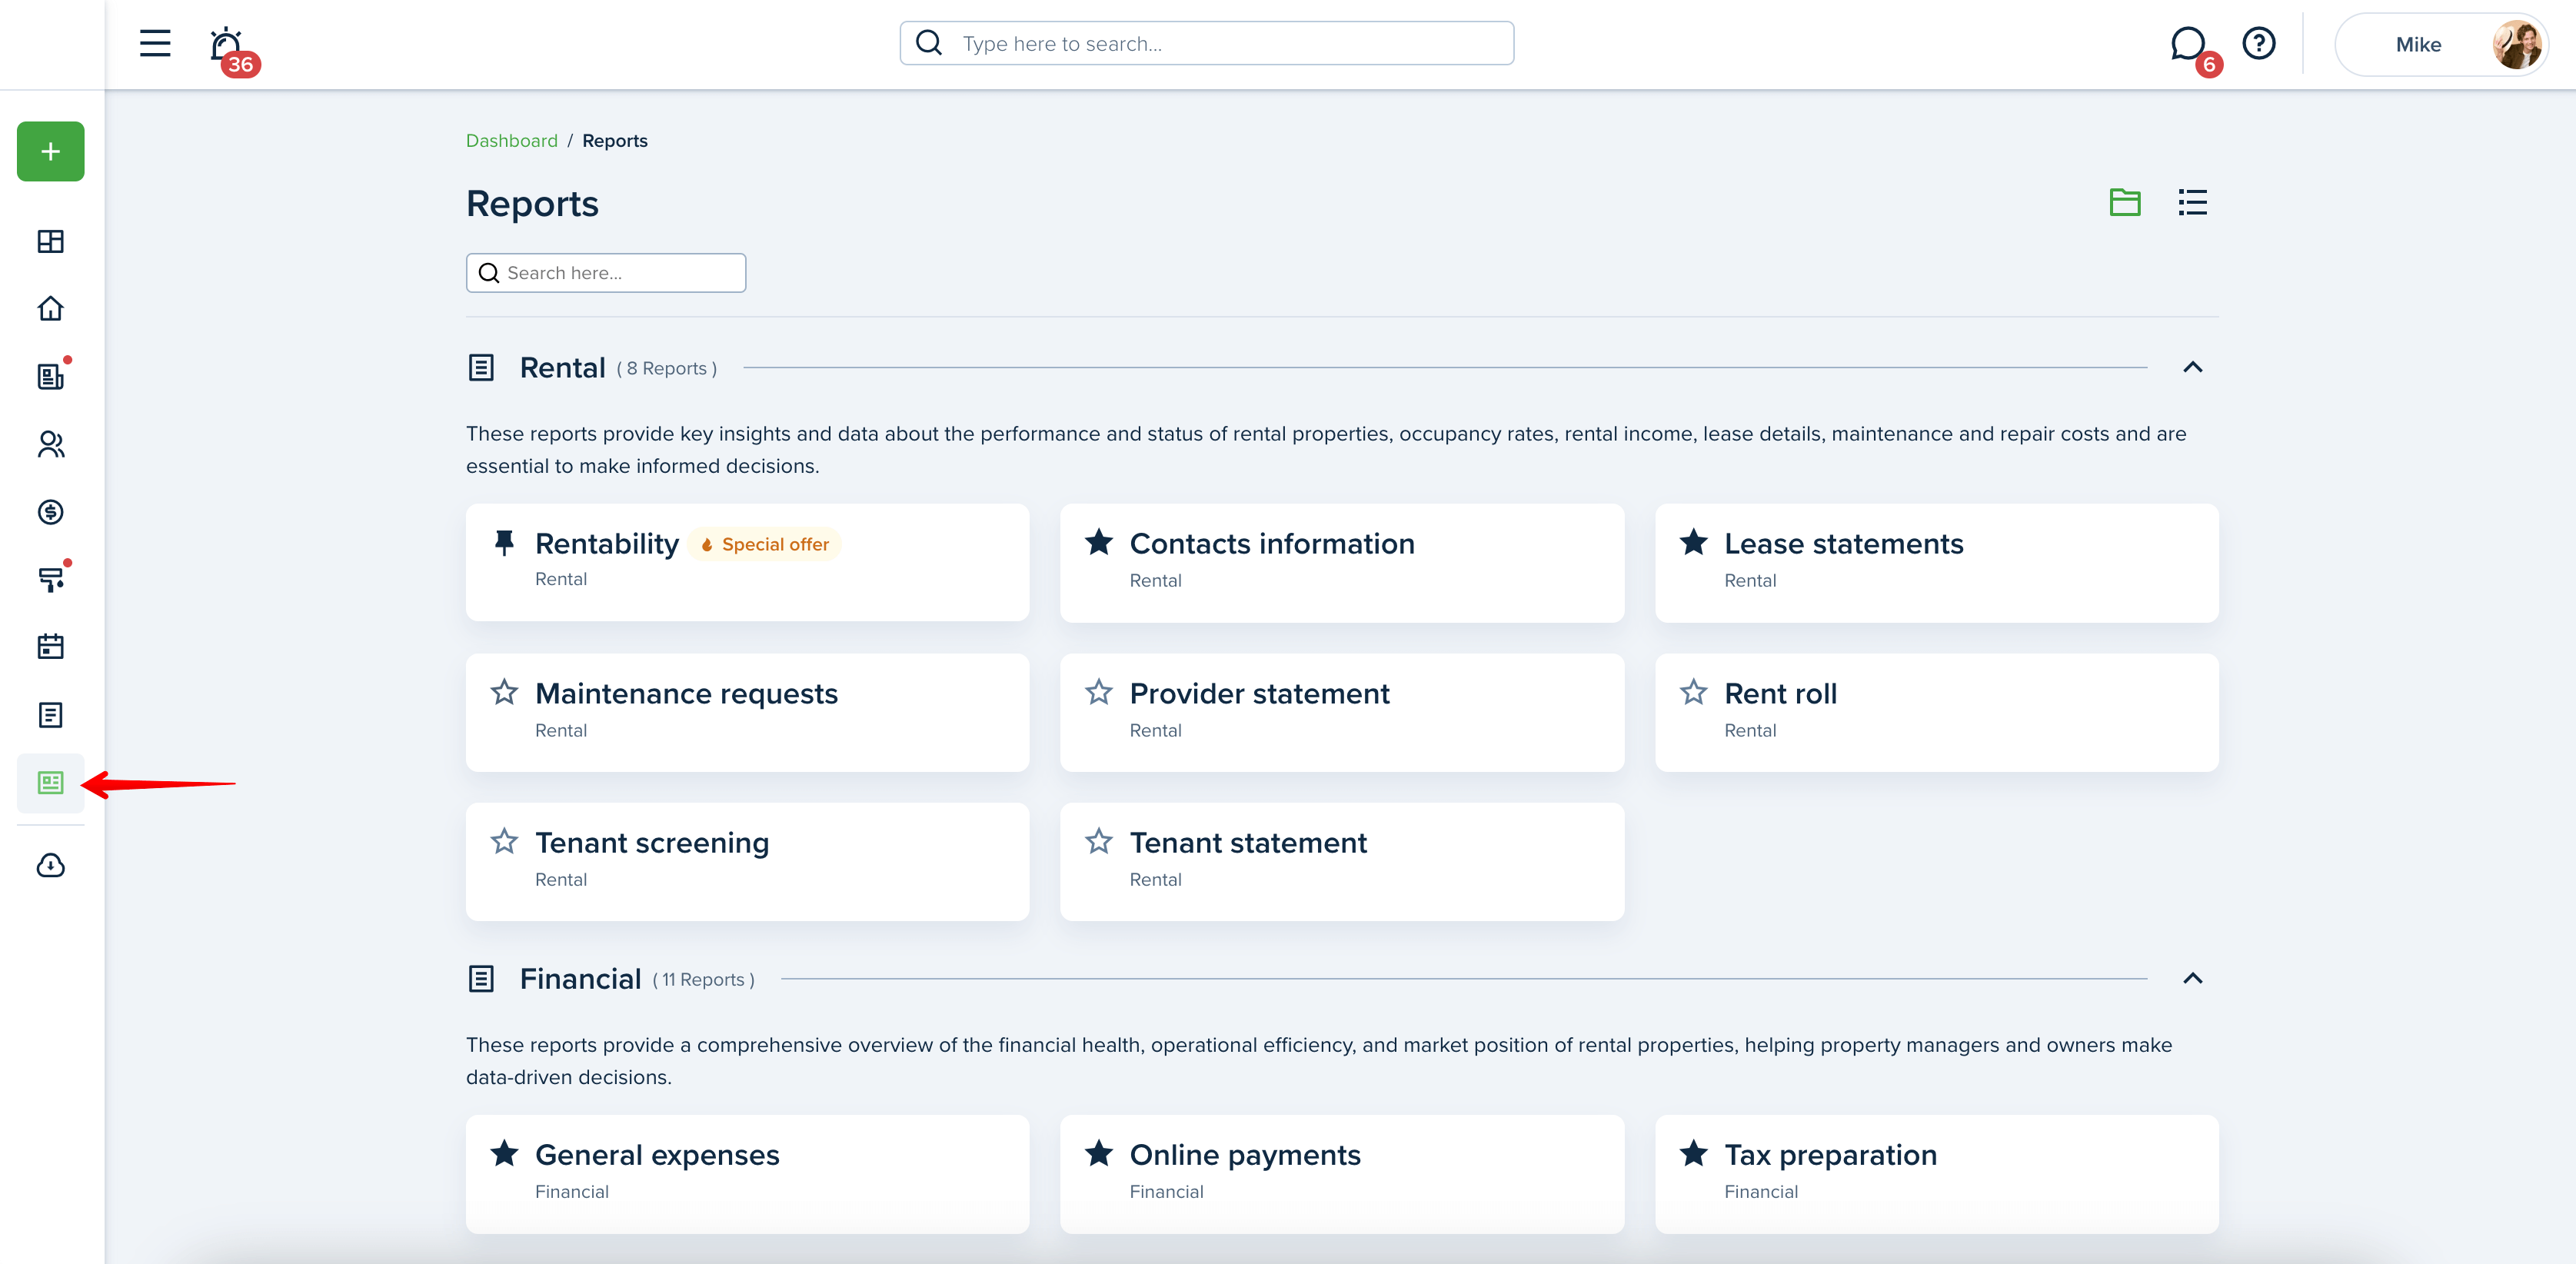The height and width of the screenshot is (1264, 2576).
Task: Focus the reports Search here field
Action: click(x=605, y=273)
